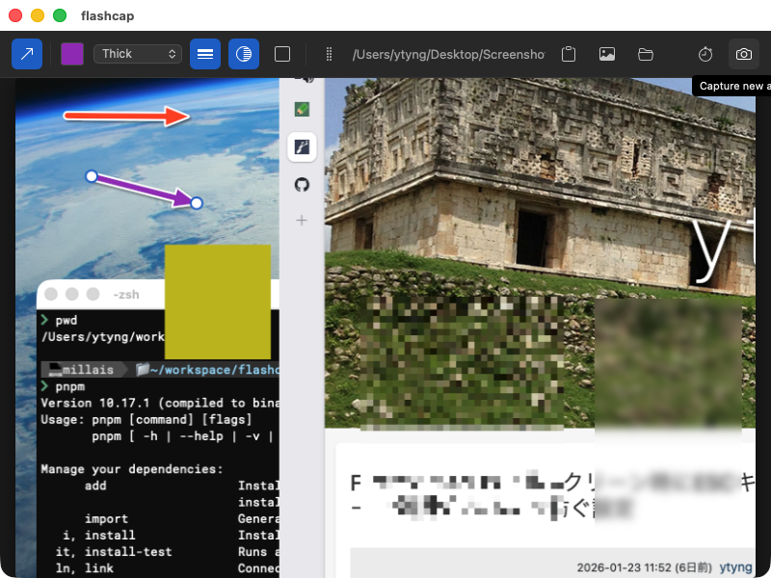Open the Thick line width dropdown
The height and width of the screenshot is (578, 771).
click(x=138, y=54)
